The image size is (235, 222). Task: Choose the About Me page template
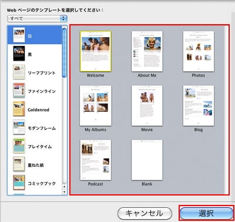(147, 51)
